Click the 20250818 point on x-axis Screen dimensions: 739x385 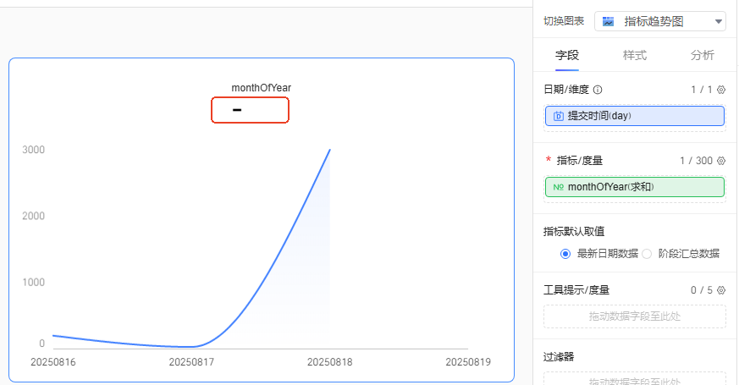(x=329, y=361)
